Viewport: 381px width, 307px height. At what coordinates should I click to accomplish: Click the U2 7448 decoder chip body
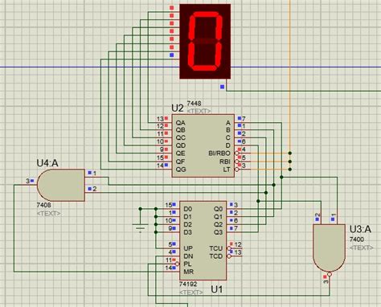(203, 146)
